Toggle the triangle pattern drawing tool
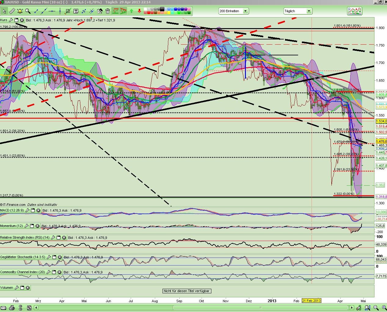Viewport: 387px width, 312px height. (x=123, y=11)
